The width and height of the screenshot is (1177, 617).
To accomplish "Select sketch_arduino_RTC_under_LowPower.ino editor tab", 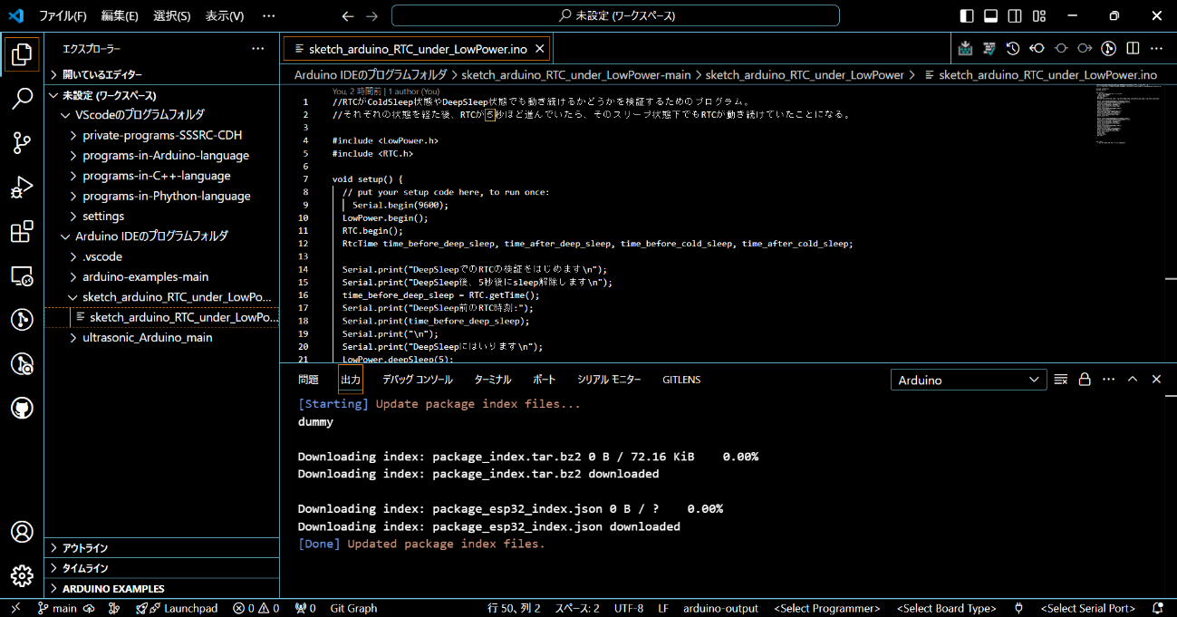I will [x=417, y=49].
